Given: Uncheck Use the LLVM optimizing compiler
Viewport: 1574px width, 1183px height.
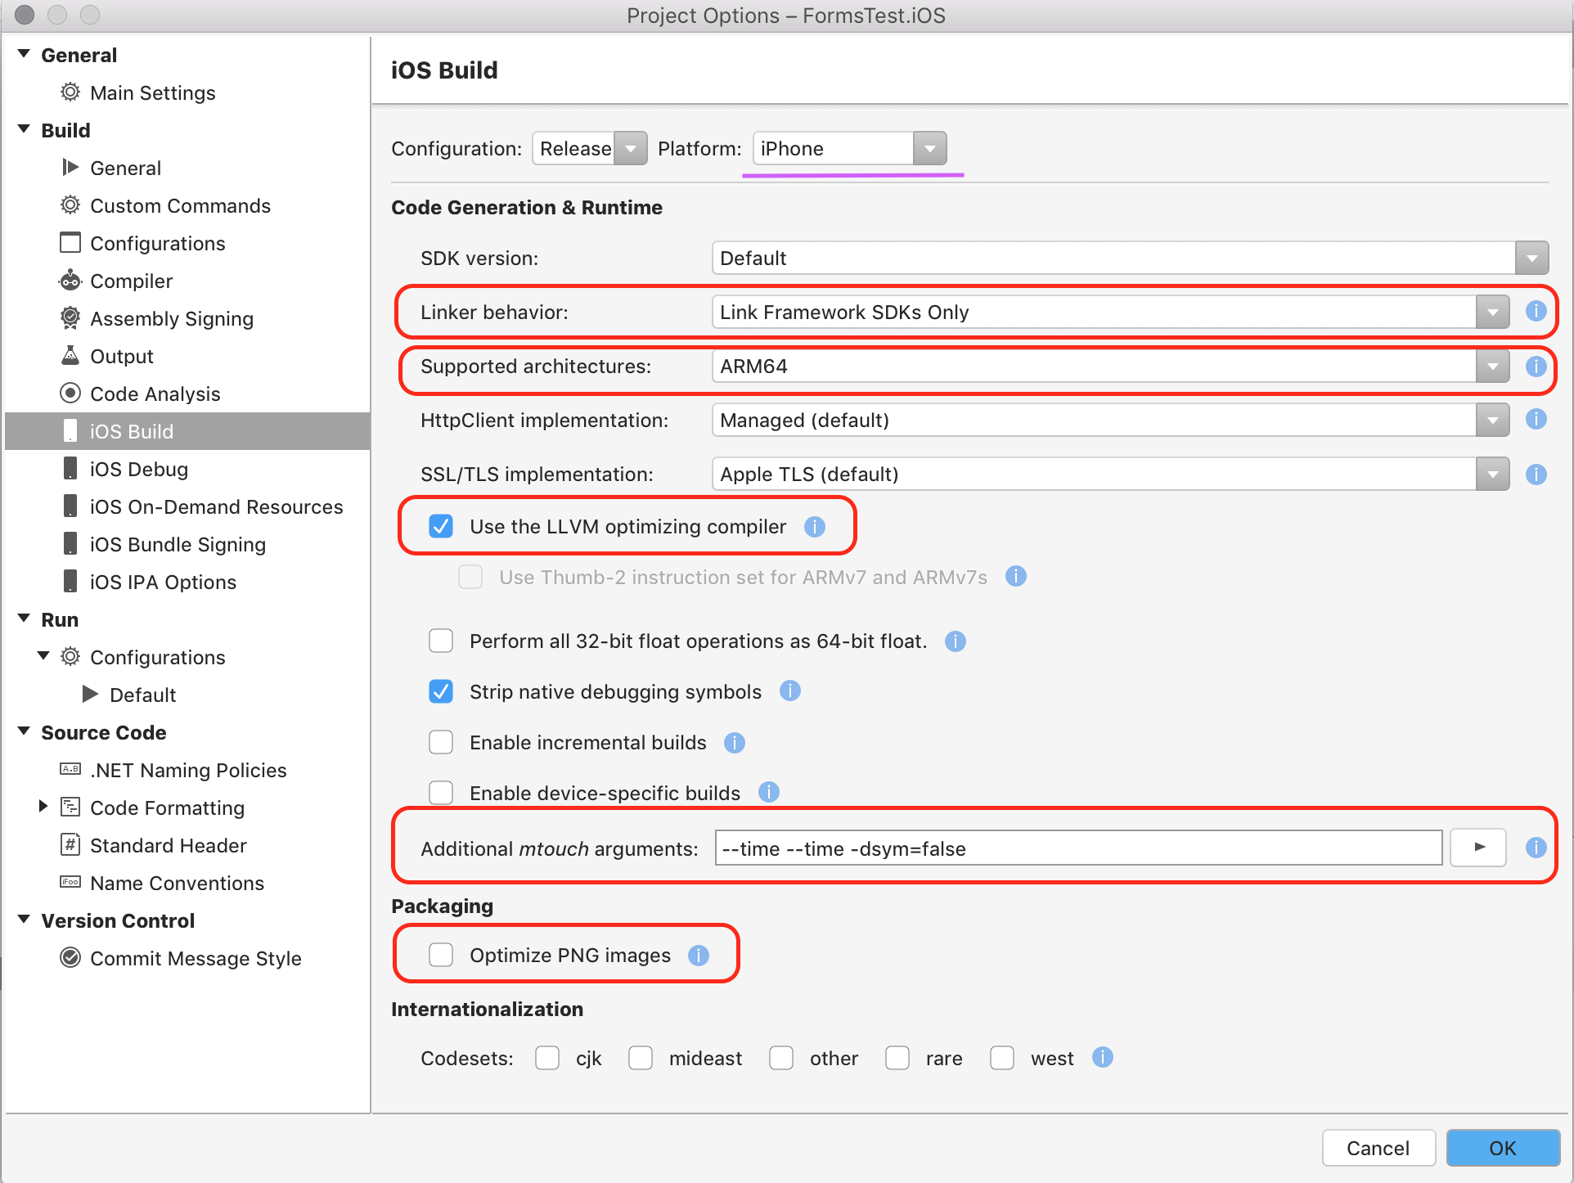Looking at the screenshot, I should (x=441, y=527).
